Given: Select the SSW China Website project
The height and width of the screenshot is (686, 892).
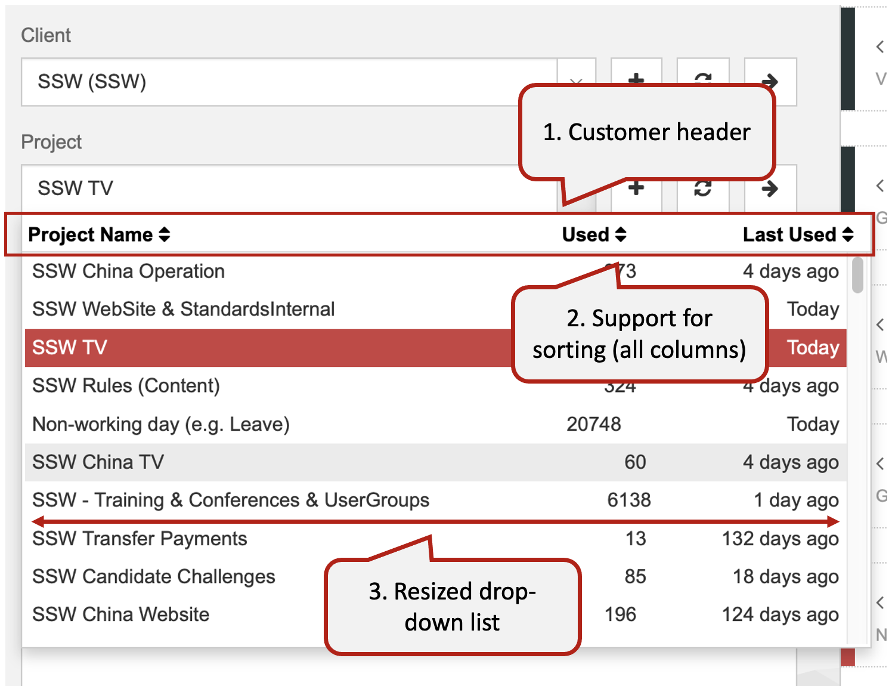Looking at the screenshot, I should 121,615.
